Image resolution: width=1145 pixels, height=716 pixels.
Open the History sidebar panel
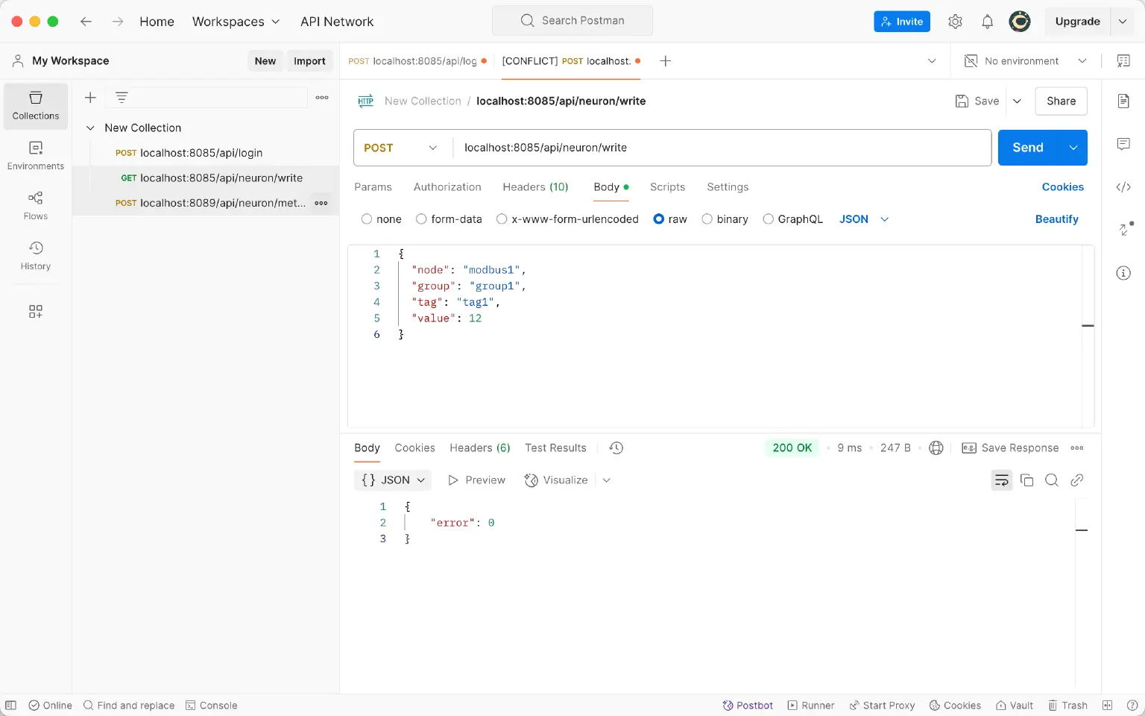35,255
